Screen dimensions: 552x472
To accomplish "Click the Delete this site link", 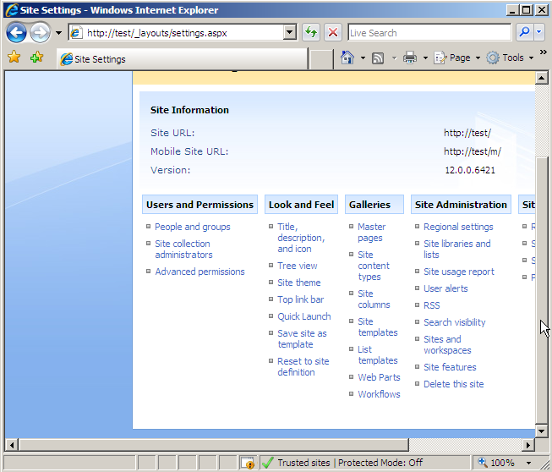I will [453, 384].
